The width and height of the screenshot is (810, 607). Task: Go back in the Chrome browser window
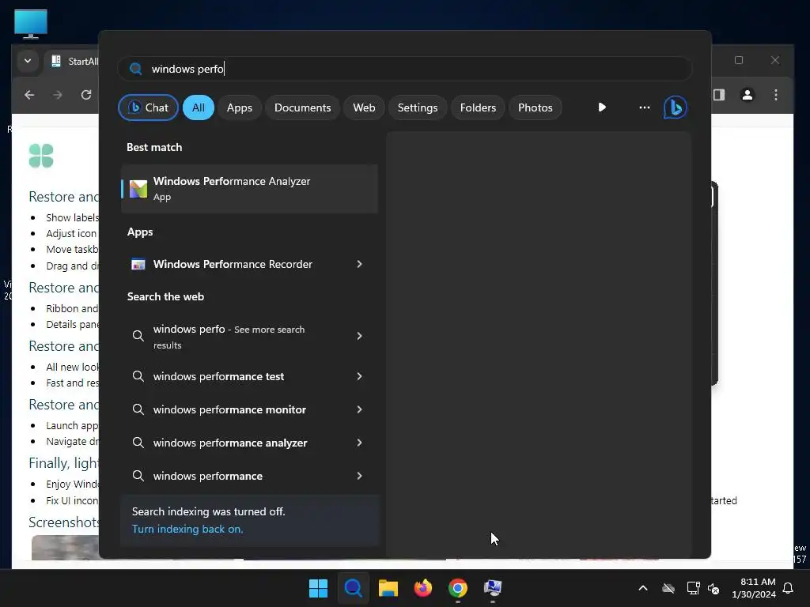(x=29, y=95)
